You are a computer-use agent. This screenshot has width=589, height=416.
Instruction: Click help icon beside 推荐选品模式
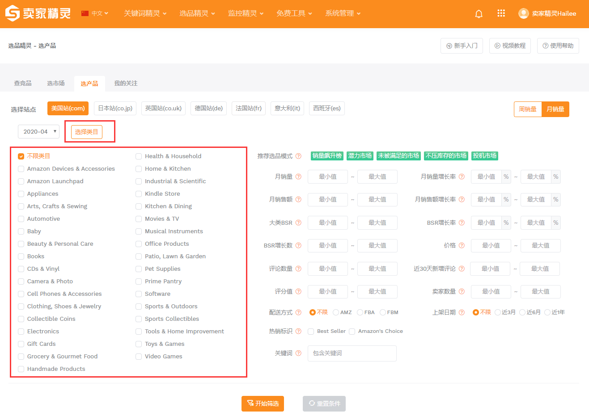[x=298, y=156]
